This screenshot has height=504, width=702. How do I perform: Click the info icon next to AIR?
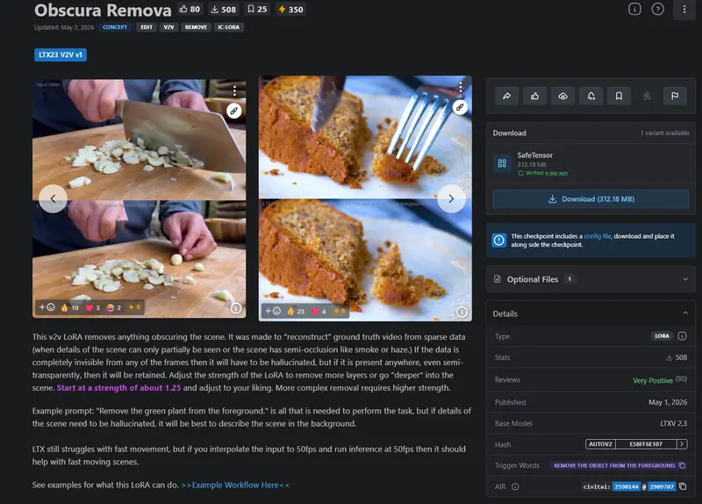pos(515,486)
